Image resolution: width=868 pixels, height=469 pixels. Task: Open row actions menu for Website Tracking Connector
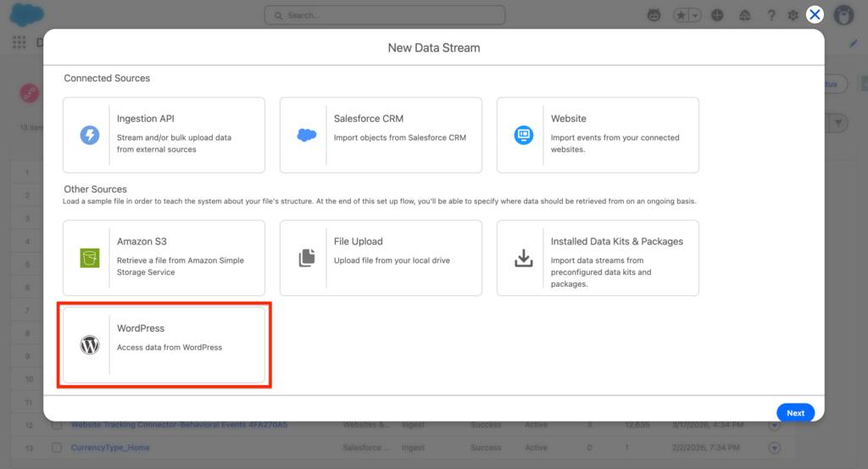point(774,425)
